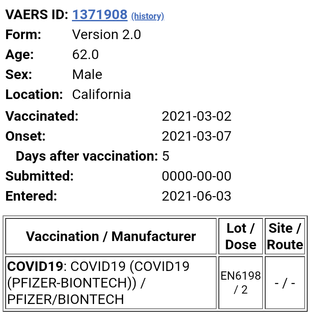The width and height of the screenshot is (312, 317).
Task: Click the Sex value Male
Action: tap(87, 75)
